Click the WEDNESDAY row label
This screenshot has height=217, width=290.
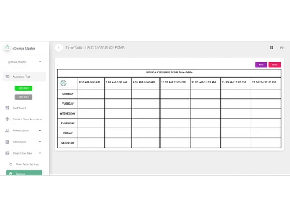(68, 113)
